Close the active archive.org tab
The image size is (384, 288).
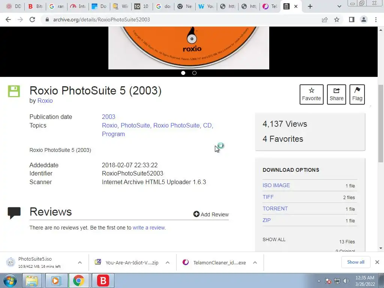pyautogui.click(x=296, y=6)
